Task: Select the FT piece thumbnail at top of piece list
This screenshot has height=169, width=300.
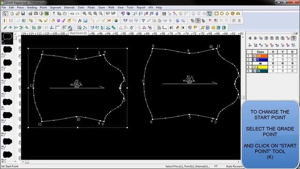Action: (x=7, y=38)
